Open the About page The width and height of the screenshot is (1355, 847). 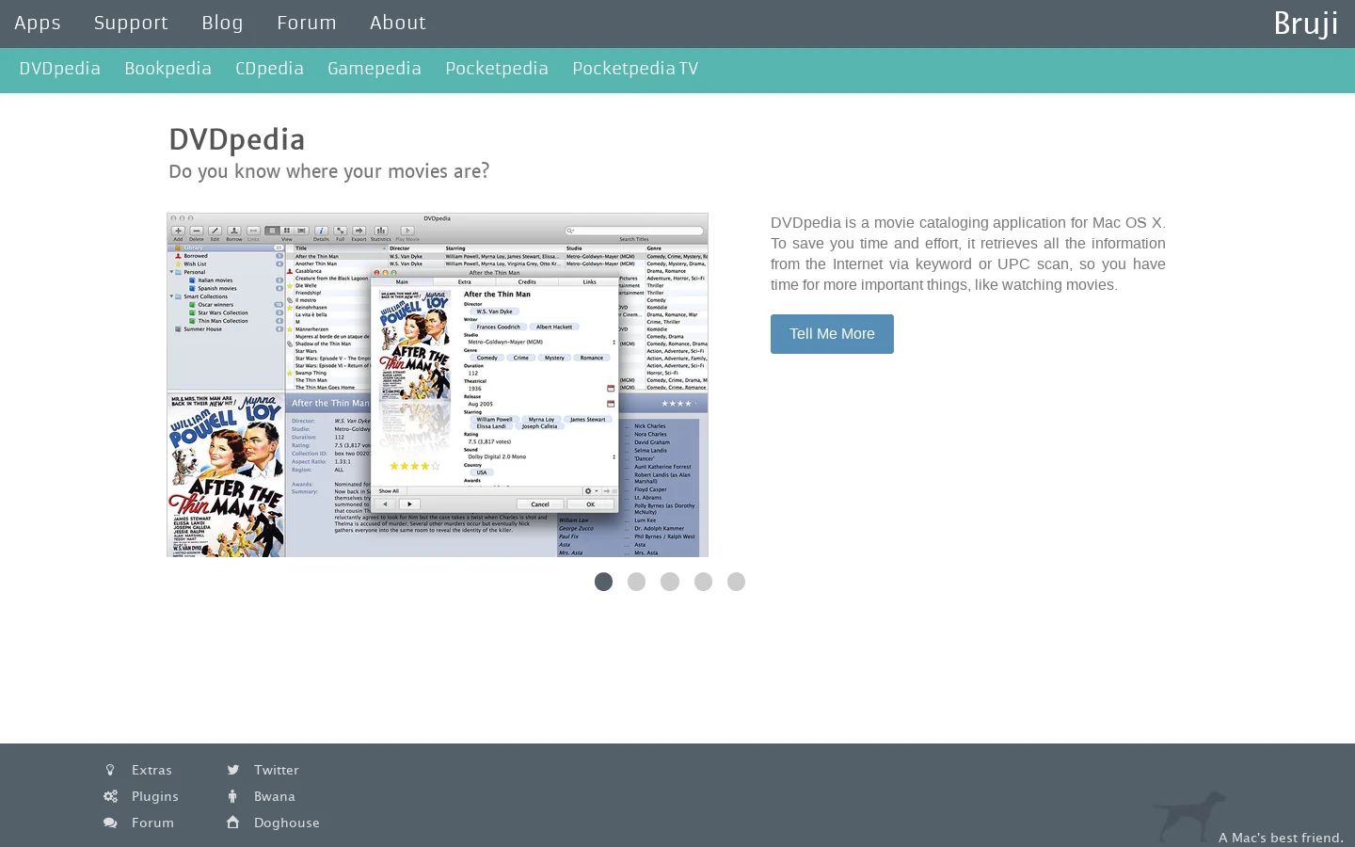pos(398,23)
